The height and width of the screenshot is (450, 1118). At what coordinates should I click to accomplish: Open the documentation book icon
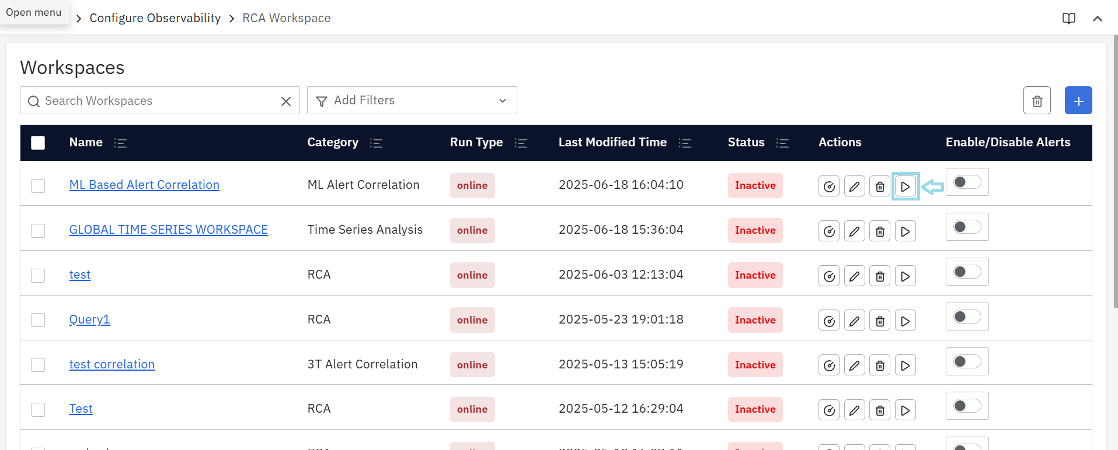pos(1068,19)
